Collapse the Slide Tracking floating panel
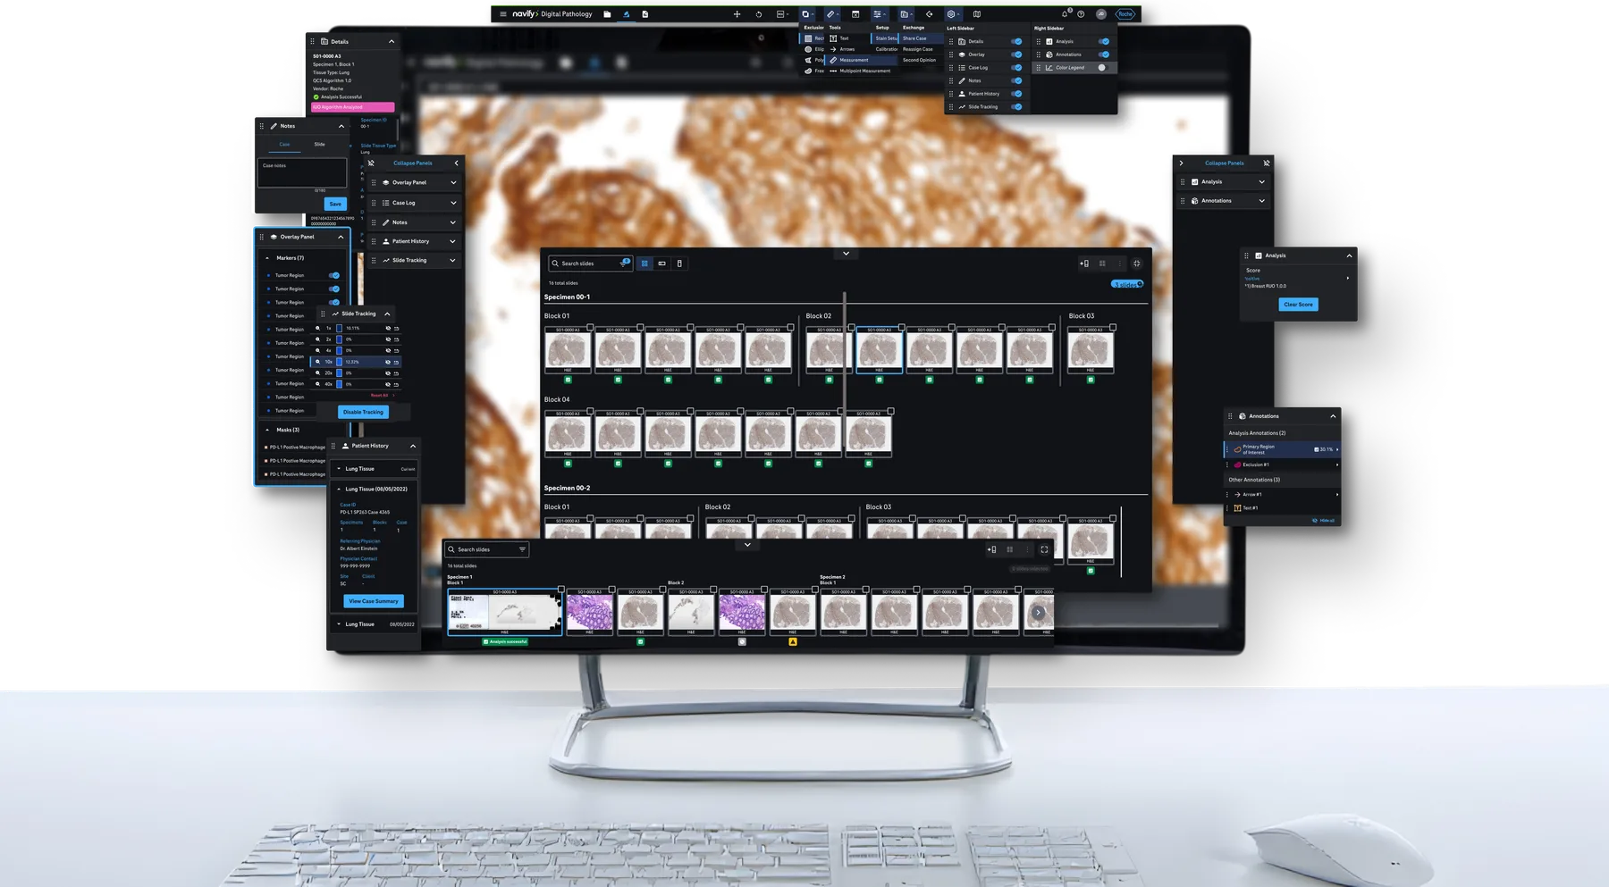The width and height of the screenshot is (1609, 887). click(x=387, y=314)
